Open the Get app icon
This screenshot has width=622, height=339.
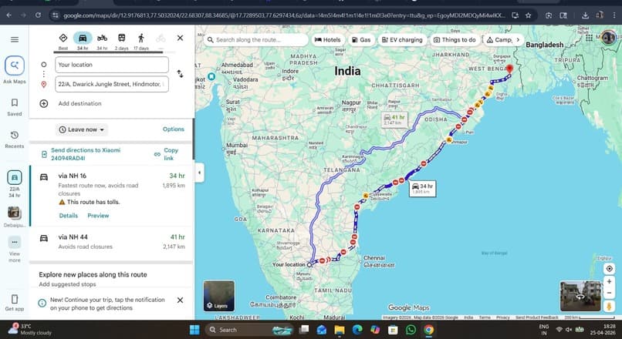(15, 303)
